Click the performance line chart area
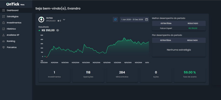Image resolution: width=221 pixels, height=100 pixels. [x=96, y=48]
